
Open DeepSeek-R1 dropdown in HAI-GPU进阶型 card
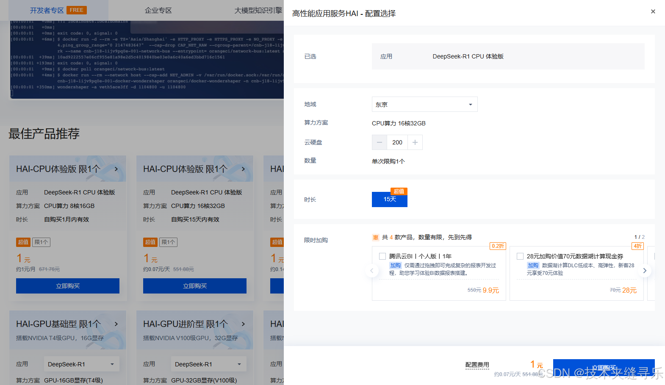pos(208,364)
